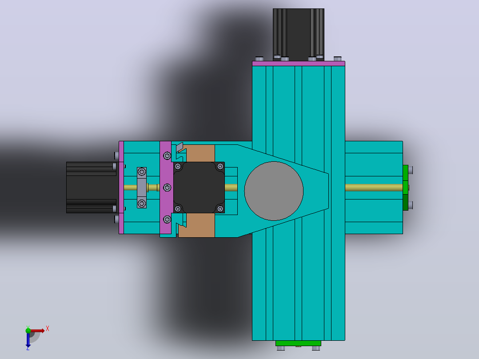Select the middle screw on the purple vertical plate
This screenshot has height=359, width=479.
pos(167,187)
